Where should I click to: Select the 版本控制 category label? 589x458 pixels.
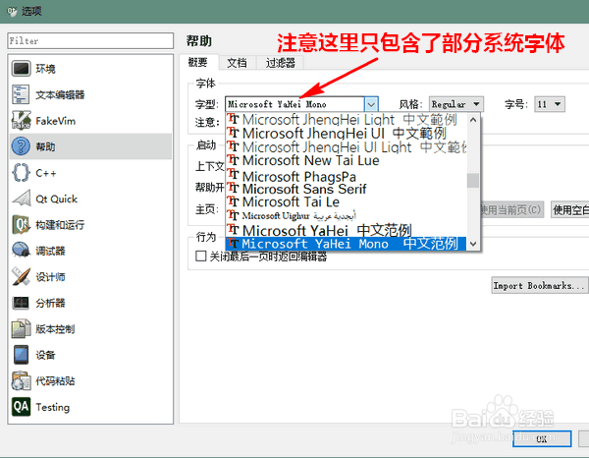click(55, 329)
